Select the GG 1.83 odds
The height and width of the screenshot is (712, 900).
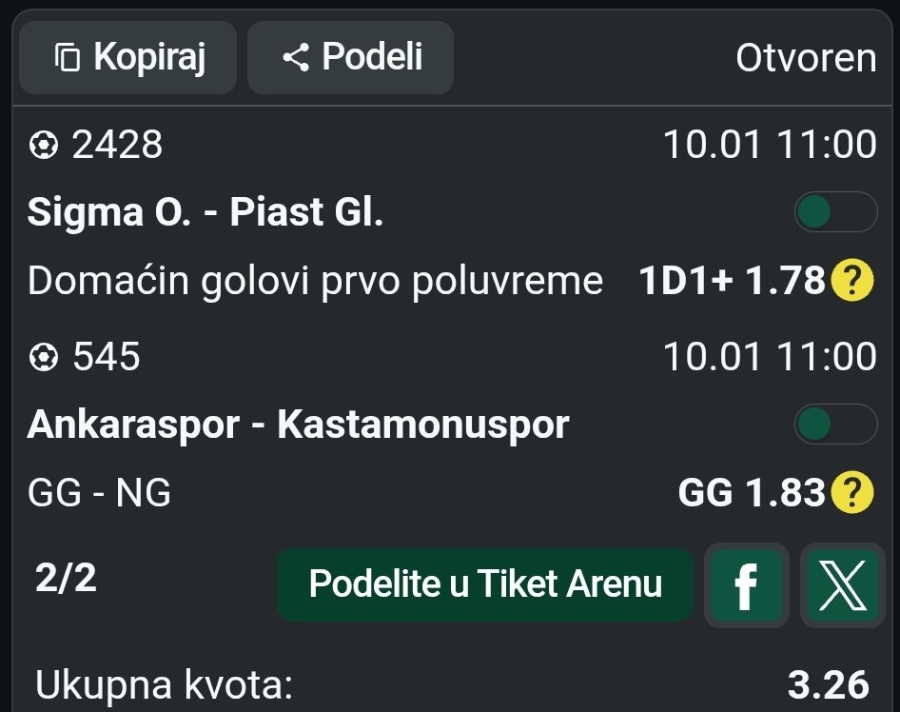[750, 493]
